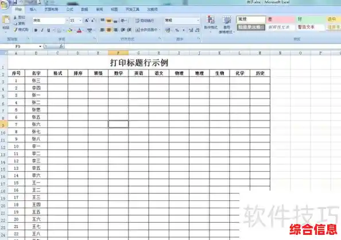Switch to the 页面布局 (Page Layout) tab
Screen dimensions: 341x240
[x=51, y=9]
